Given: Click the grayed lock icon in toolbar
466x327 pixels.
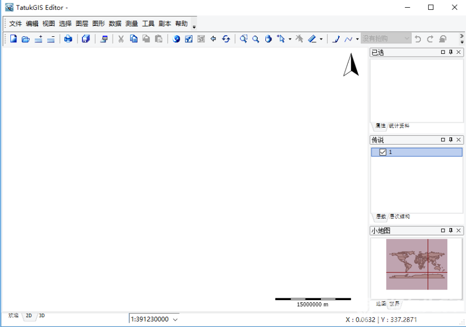Looking at the screenshot, I should 443,38.
